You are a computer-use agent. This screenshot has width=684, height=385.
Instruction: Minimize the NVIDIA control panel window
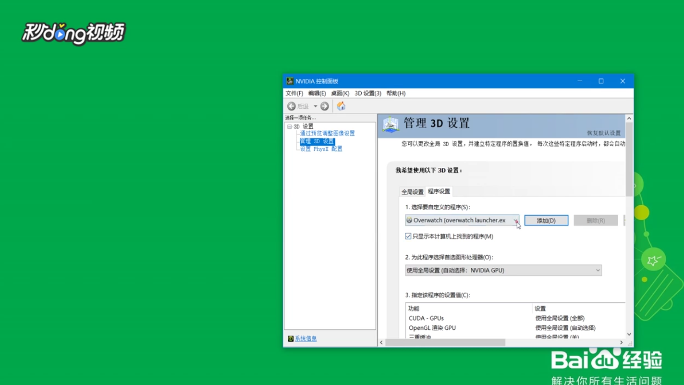580,81
